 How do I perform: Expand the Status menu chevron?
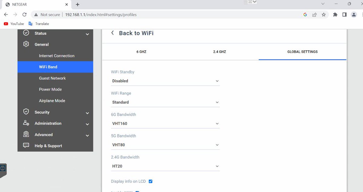pos(87,34)
